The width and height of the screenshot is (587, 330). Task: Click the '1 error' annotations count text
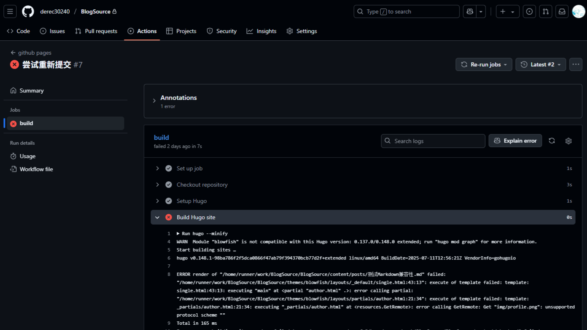pos(168,106)
